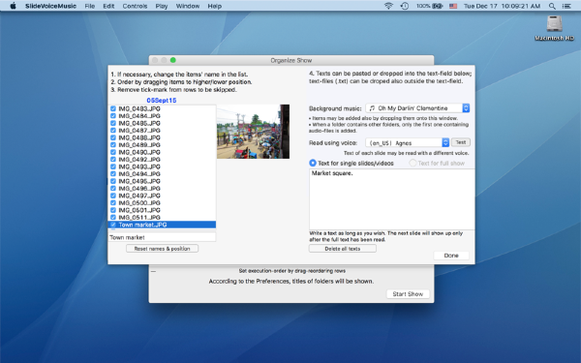Untick the IMG_0490.JPG checkbox
The height and width of the screenshot is (363, 581).
coord(113,152)
